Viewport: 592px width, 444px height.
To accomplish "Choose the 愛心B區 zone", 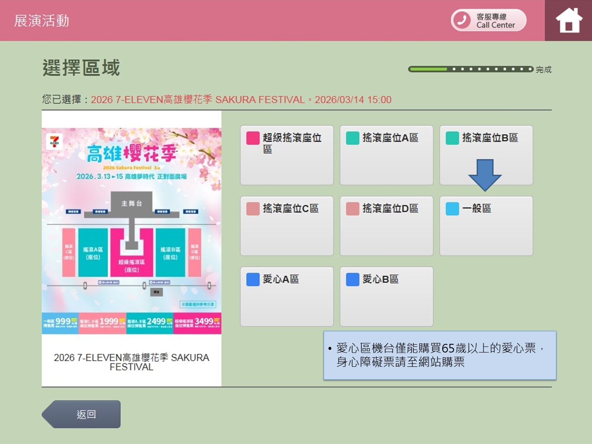I will 386,296.
